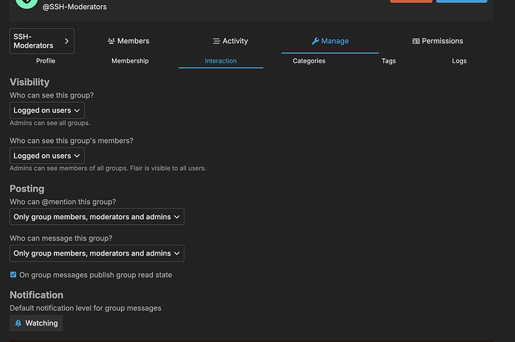Viewport: 515px width, 342px height.
Task: Click 'Admins can see all groups.' note
Action: (x=50, y=123)
